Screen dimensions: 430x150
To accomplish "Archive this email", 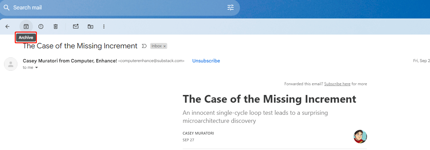I will [x=26, y=27].
